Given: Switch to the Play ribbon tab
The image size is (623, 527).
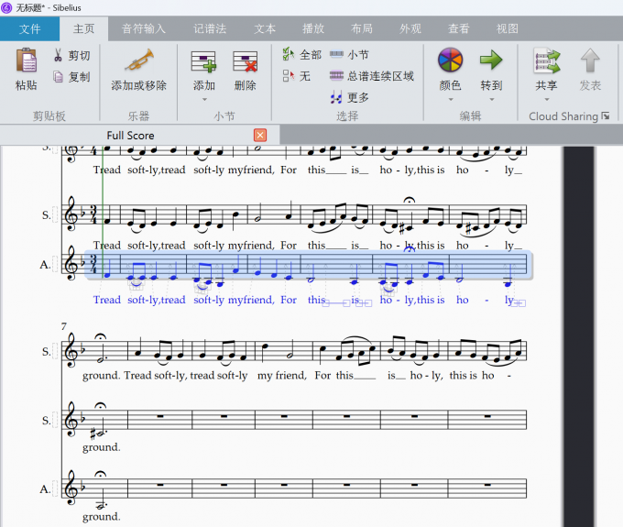Looking at the screenshot, I should click(313, 28).
